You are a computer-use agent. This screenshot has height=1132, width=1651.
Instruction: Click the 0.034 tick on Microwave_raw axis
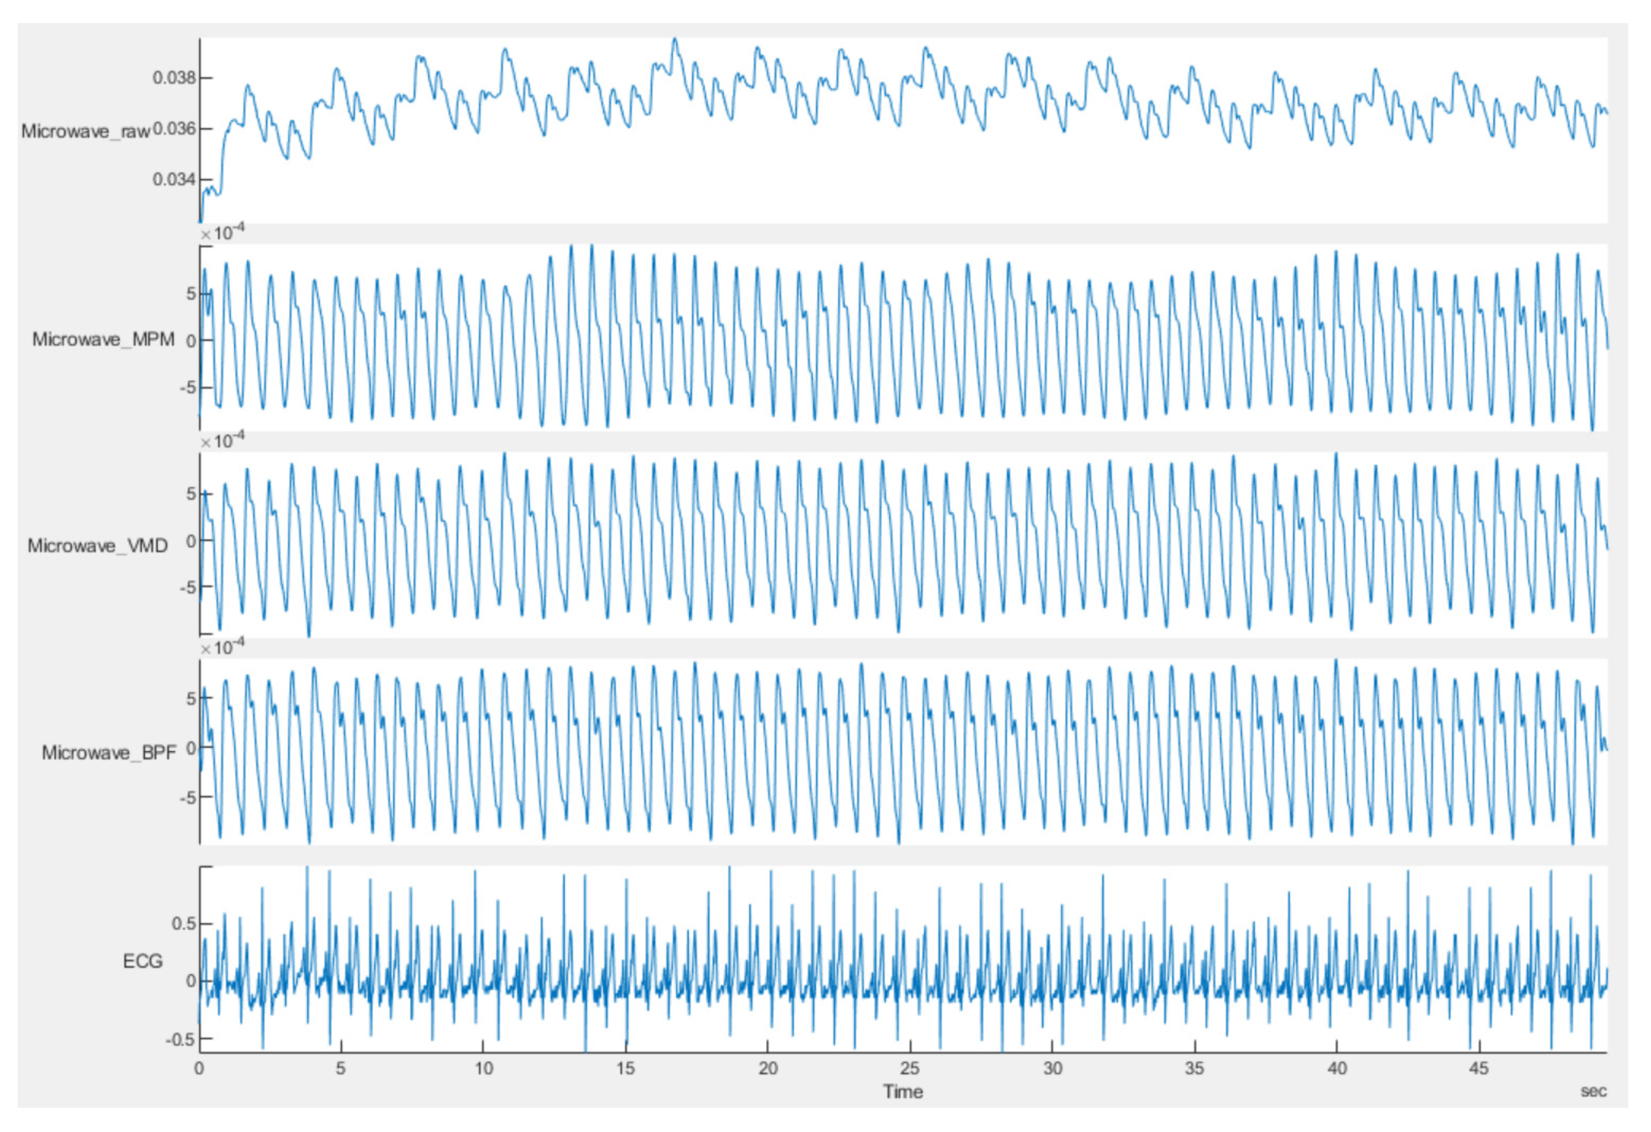(x=174, y=180)
